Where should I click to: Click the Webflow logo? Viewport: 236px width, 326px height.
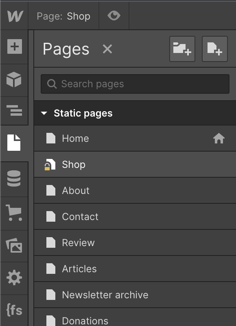[x=14, y=16]
